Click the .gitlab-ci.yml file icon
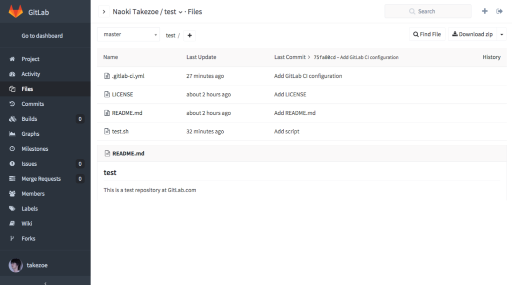512x285 pixels. (x=107, y=76)
